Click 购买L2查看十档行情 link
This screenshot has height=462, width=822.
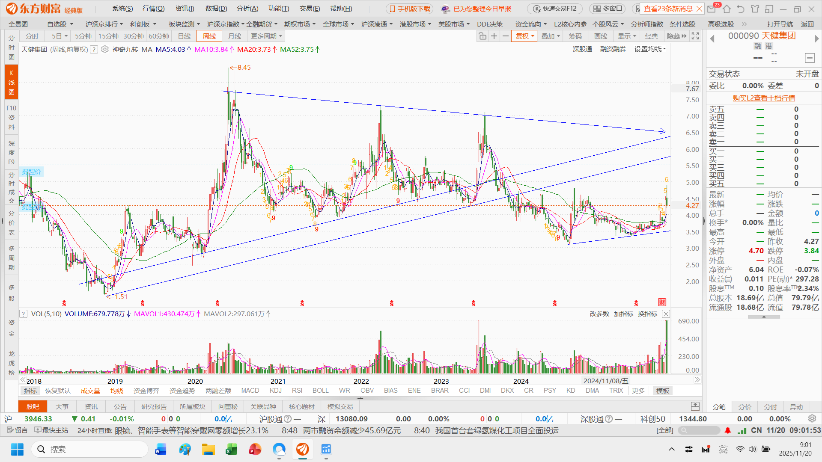pyautogui.click(x=764, y=98)
